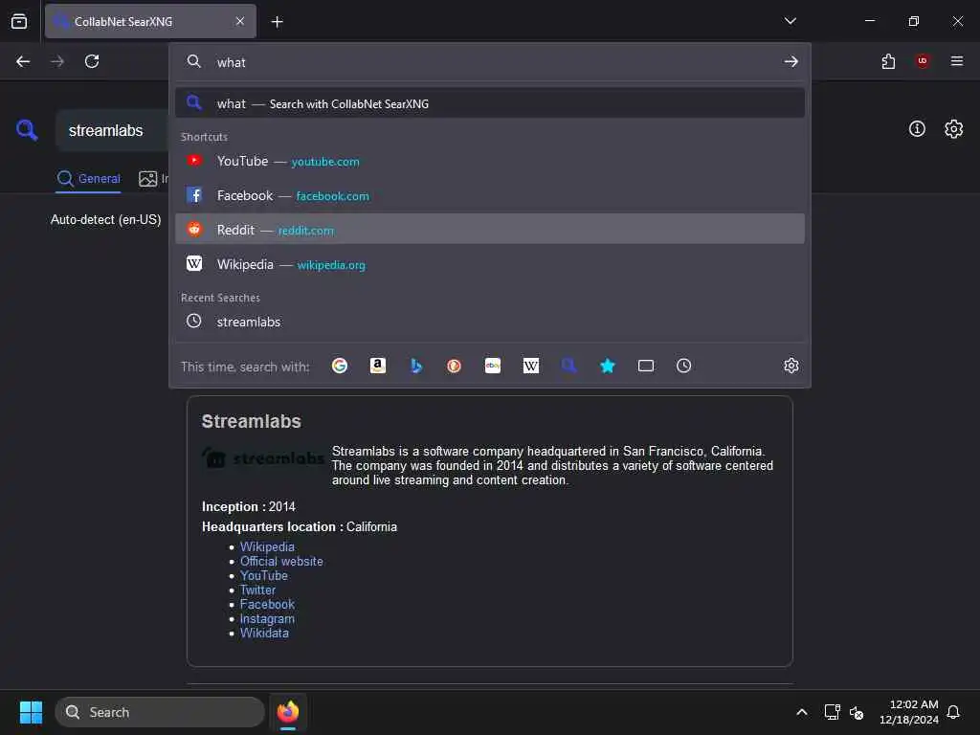Open Auto-detect (en-US) language selector
This screenshot has height=735, width=980.
click(105, 219)
